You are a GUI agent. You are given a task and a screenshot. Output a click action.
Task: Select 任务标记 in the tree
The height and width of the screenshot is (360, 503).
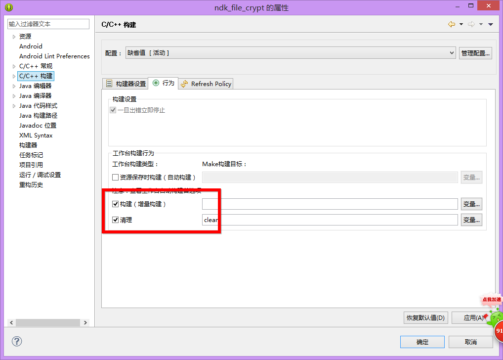click(31, 155)
